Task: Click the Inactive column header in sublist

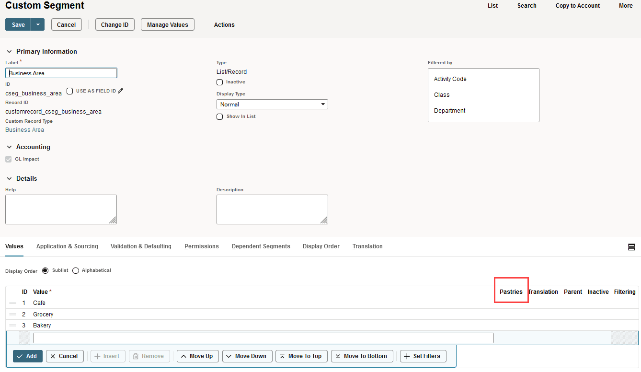Action: click(x=598, y=292)
